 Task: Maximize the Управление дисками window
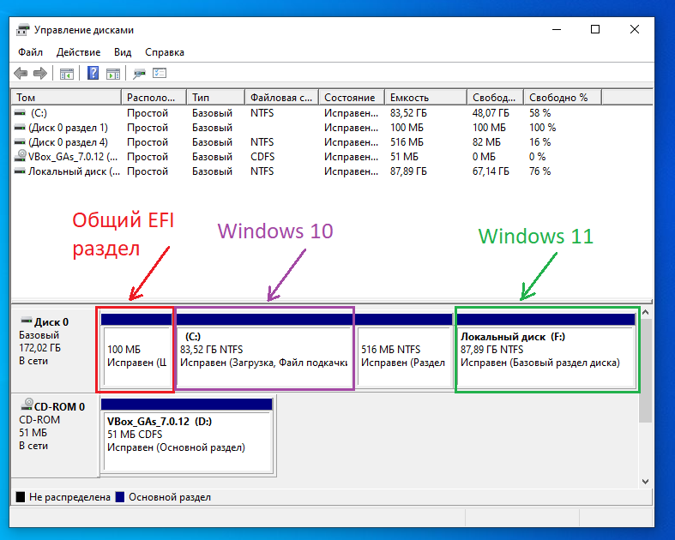595,30
